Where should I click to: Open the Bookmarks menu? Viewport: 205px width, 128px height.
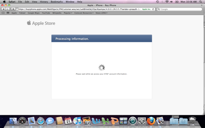click(57, 2)
